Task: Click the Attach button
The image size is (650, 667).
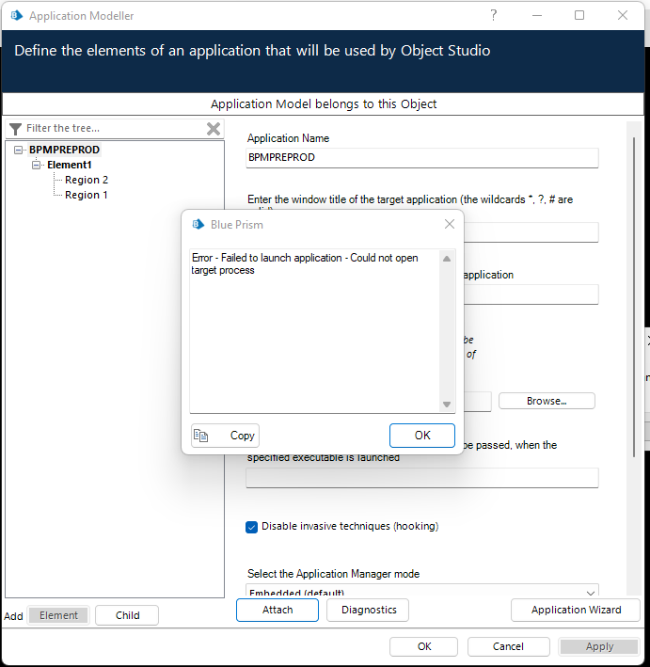Action: click(277, 610)
